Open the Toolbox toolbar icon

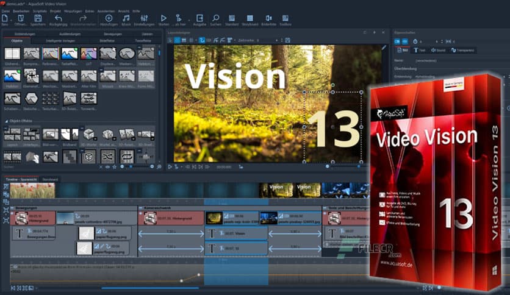(x=286, y=20)
